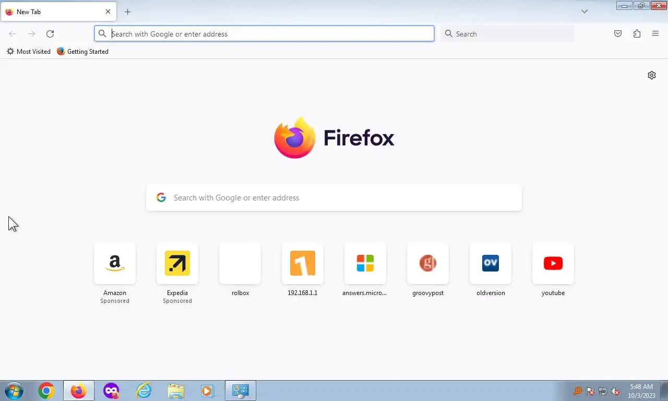Click the toolbar Search box

(507, 34)
